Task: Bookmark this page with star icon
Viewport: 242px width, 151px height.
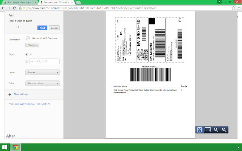Action: 233,8
